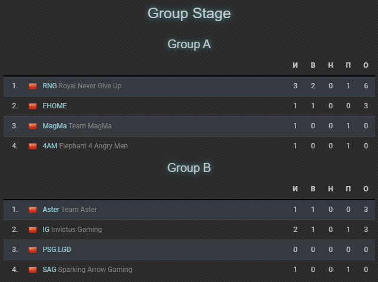Click the flag icon next to 4AM
Image resolution: width=378 pixels, height=282 pixels.
33,146
